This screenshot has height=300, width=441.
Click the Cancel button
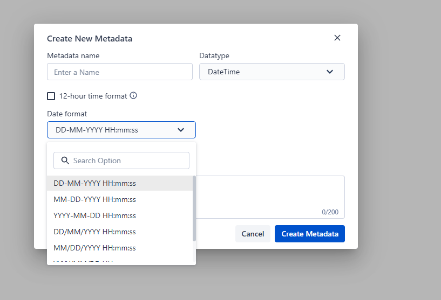[x=253, y=234]
